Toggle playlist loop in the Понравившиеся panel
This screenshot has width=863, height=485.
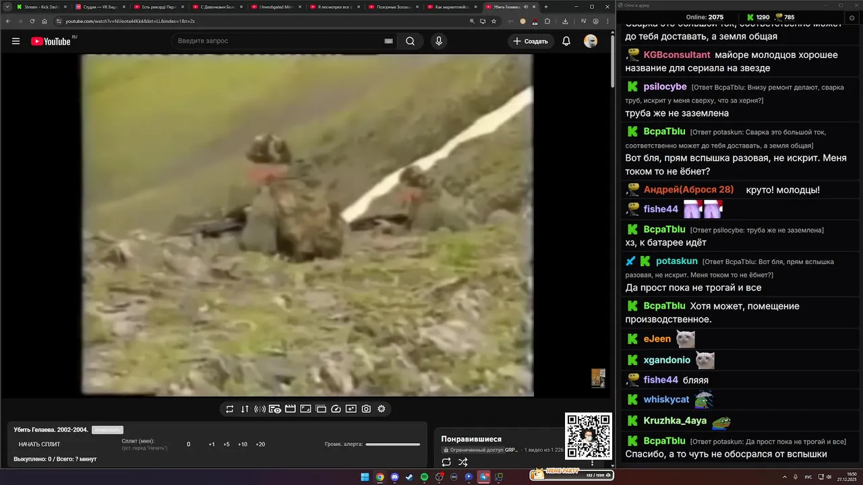446,462
